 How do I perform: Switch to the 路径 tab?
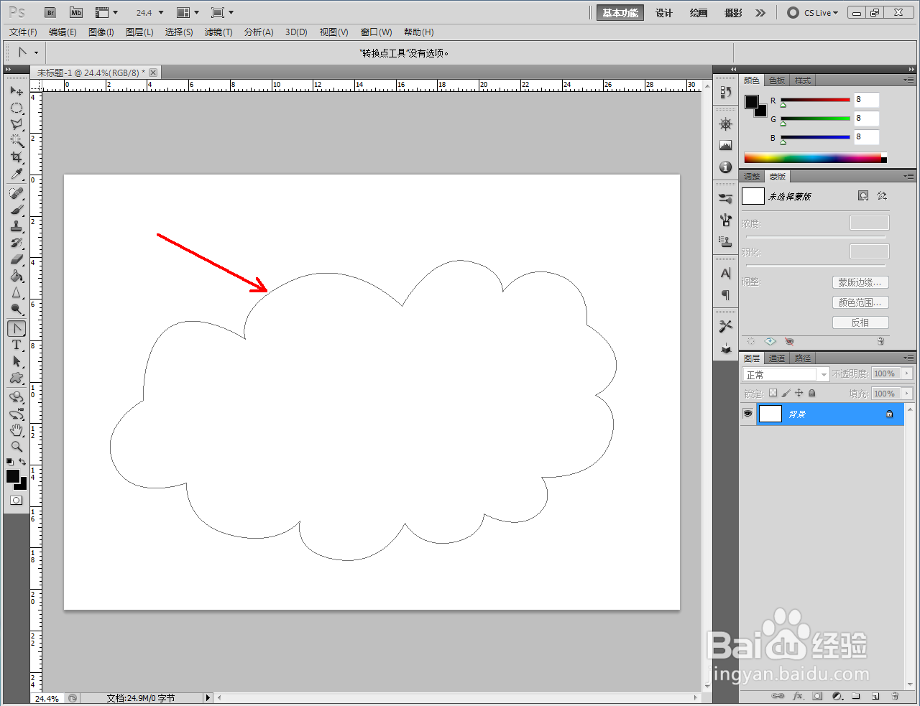tap(803, 358)
